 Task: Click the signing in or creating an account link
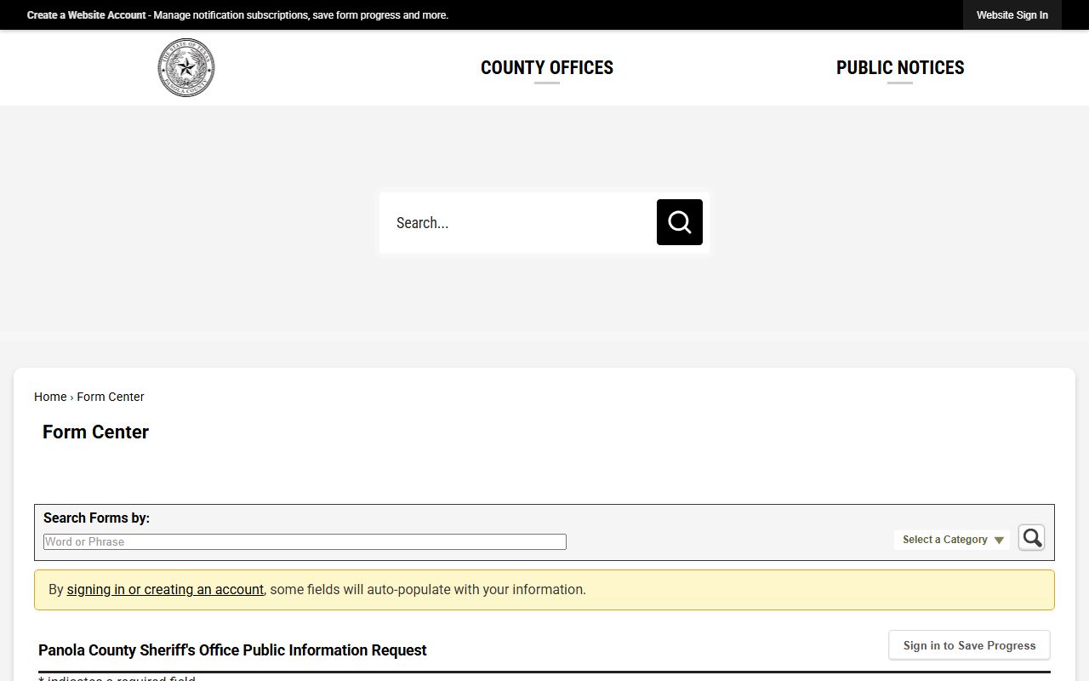165,589
